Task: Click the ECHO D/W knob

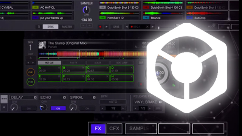Action: tap(43, 107)
